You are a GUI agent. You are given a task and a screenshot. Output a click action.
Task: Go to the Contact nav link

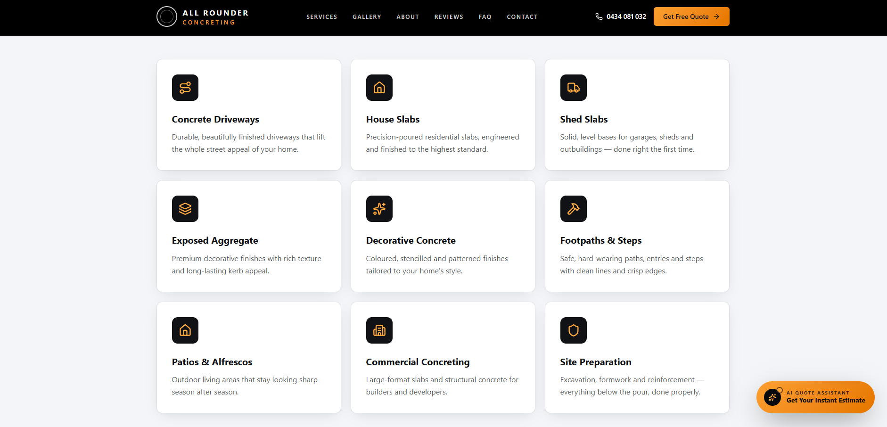522,16
